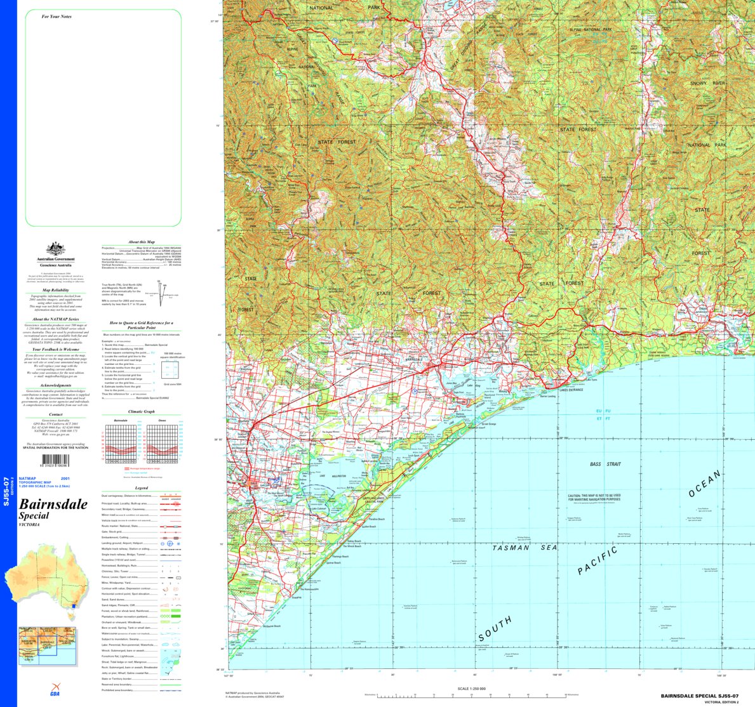
Task: Click the "EU FU ET FT" grid zone letters
Action: tap(603, 415)
